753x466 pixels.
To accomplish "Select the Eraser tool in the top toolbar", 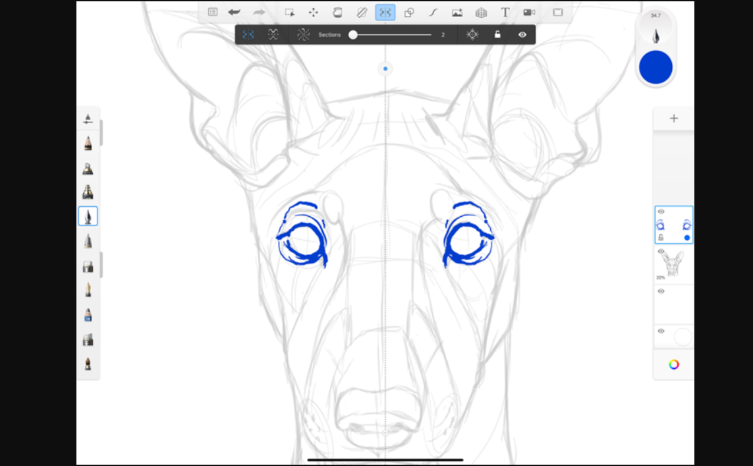I will click(360, 12).
